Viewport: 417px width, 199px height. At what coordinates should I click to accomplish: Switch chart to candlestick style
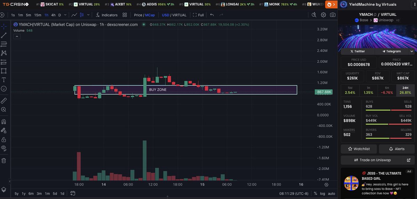pyautogui.click(x=82, y=15)
